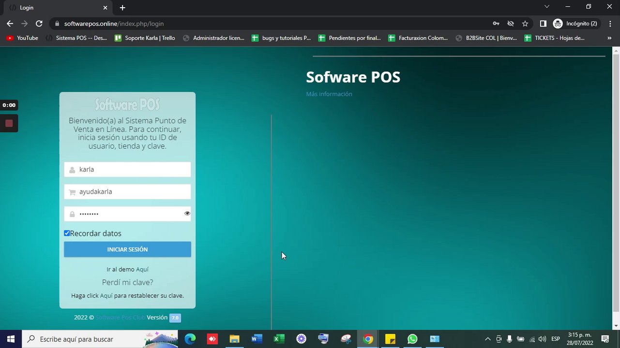Image resolution: width=620 pixels, height=348 pixels.
Task: Focus the store field containing ayudakarla
Action: pyautogui.click(x=127, y=192)
